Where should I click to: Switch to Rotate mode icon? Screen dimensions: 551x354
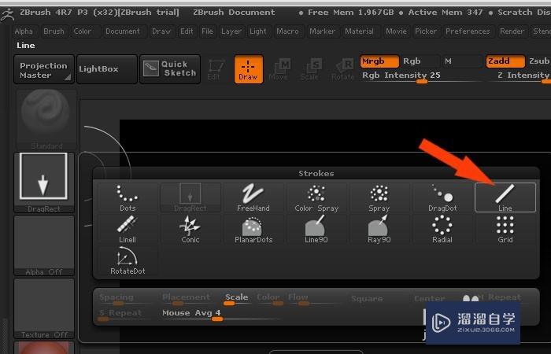(x=342, y=69)
